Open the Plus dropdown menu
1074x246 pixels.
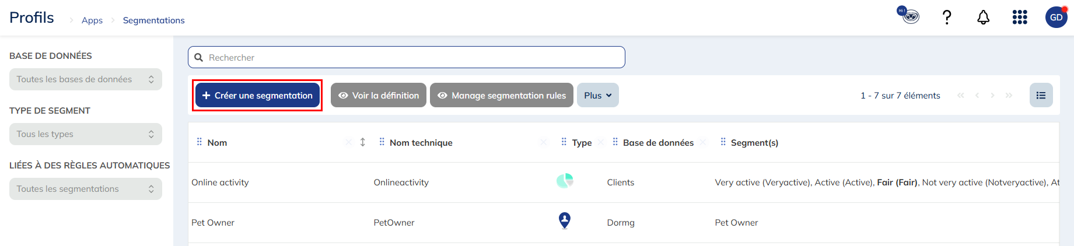597,96
